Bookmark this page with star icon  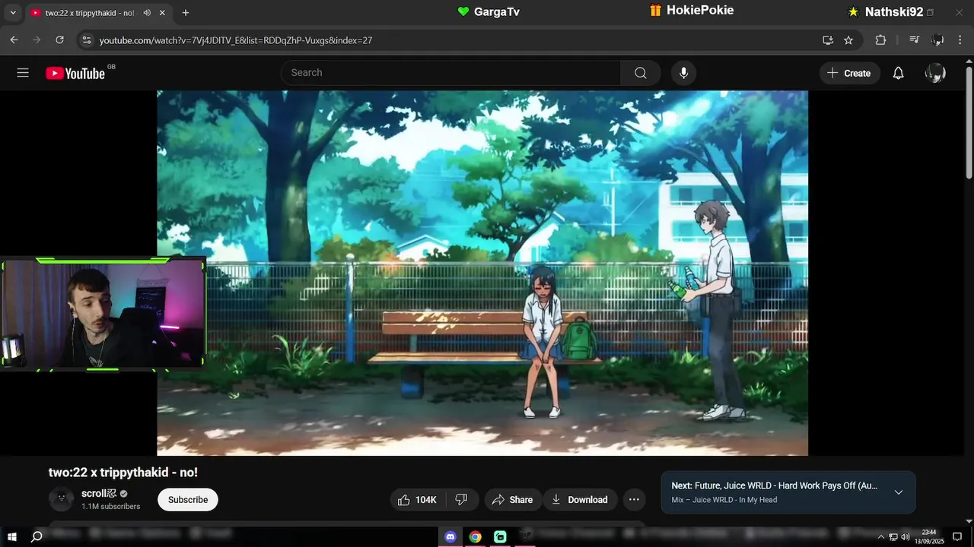[848, 40]
